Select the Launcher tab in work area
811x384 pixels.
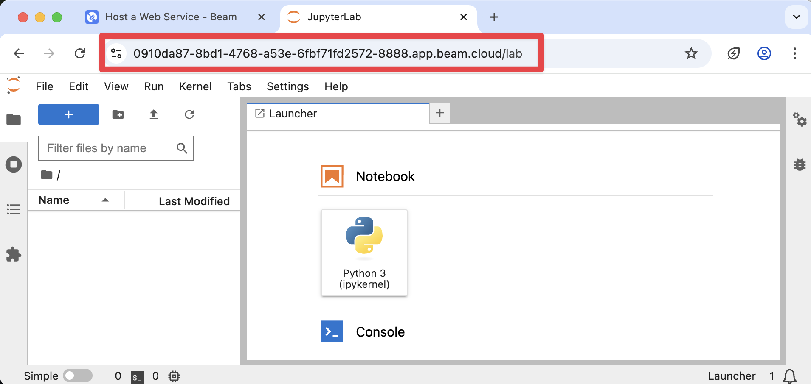coord(338,114)
